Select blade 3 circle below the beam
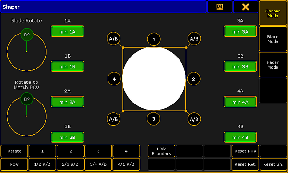 tap(154, 119)
